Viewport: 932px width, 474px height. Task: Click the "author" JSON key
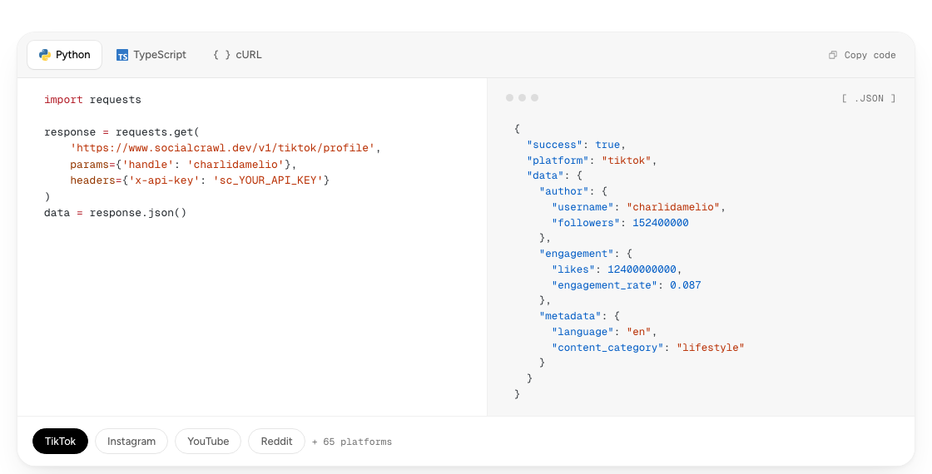click(x=563, y=191)
